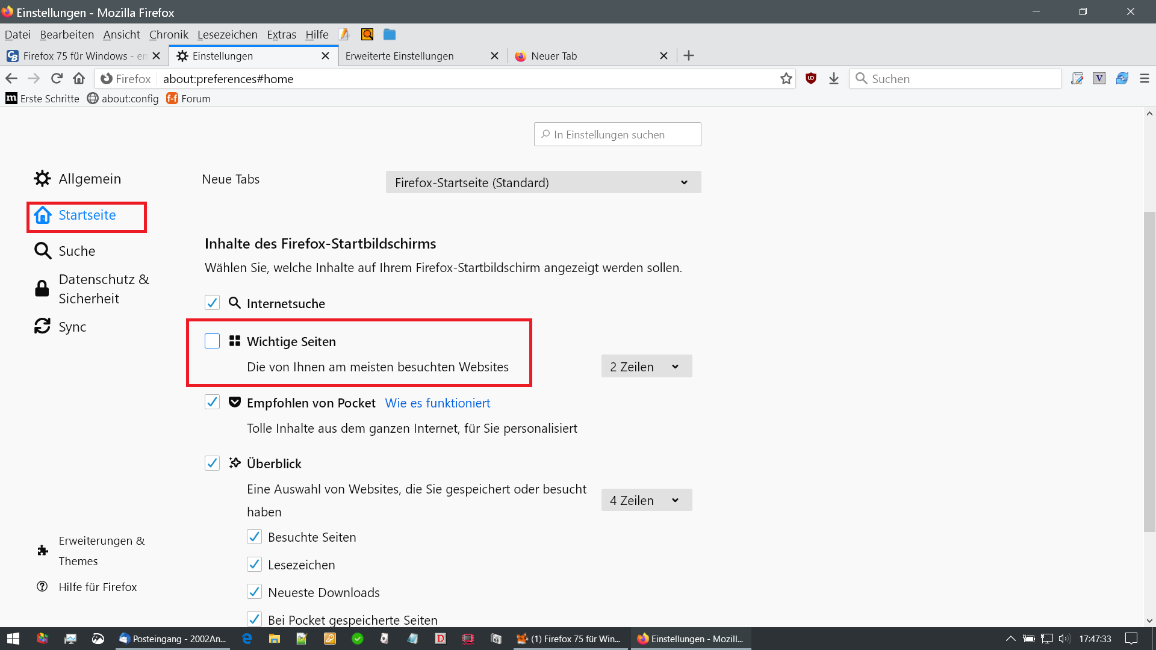Expand the 4 Zeilen dropdown
Viewport: 1156px width, 650px height.
646,500
